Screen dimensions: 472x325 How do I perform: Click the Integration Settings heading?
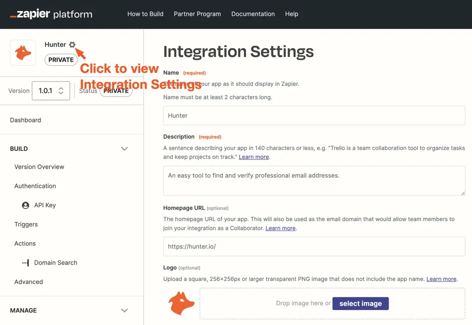click(238, 52)
